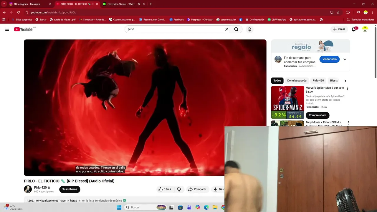Like the video (186 K thumbs up)
The image size is (377, 212).
click(x=165, y=189)
